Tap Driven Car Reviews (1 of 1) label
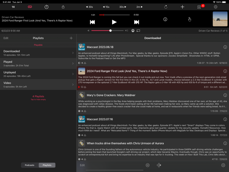The width and height of the screenshot is (229, 172). click(x=213, y=31)
